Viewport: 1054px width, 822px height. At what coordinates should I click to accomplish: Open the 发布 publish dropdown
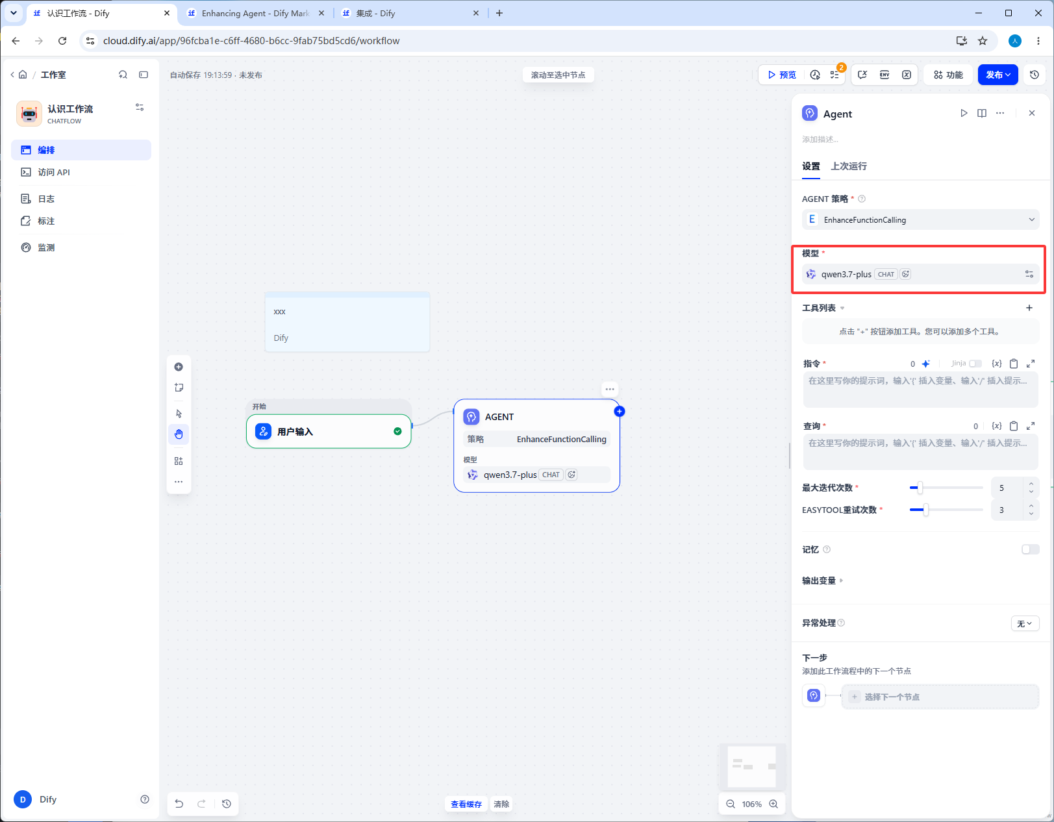click(998, 75)
